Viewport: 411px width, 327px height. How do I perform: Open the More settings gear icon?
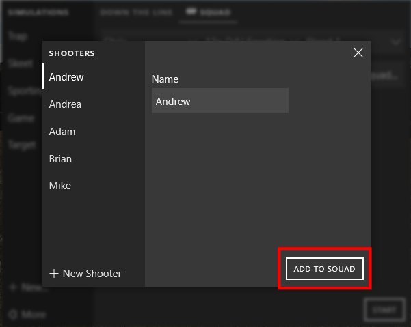coord(14,315)
